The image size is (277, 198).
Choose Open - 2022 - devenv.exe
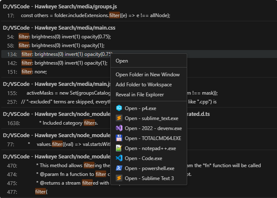(x=149, y=128)
